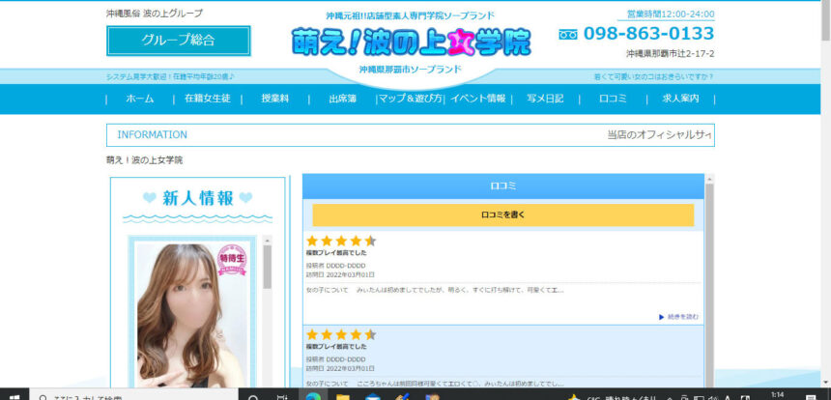831x400 pixels.
Task: Click the グループ総合 button
Action: tap(178, 41)
